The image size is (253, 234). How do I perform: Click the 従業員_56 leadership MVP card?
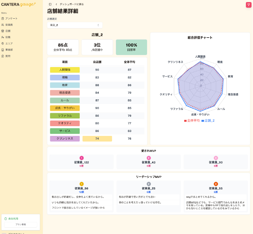point(81,196)
